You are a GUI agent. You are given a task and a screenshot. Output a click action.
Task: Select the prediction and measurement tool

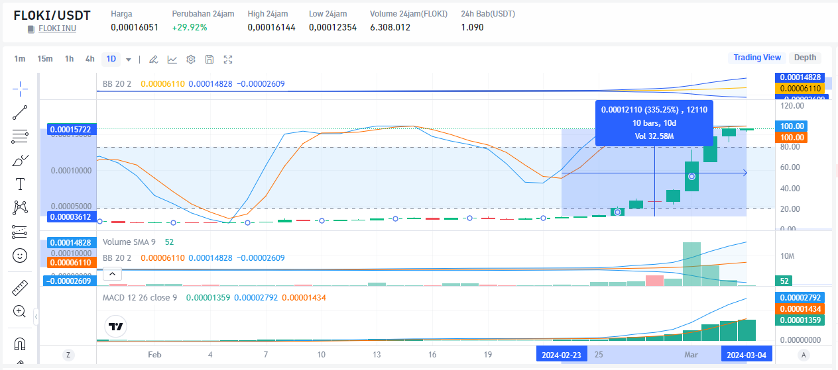point(20,232)
